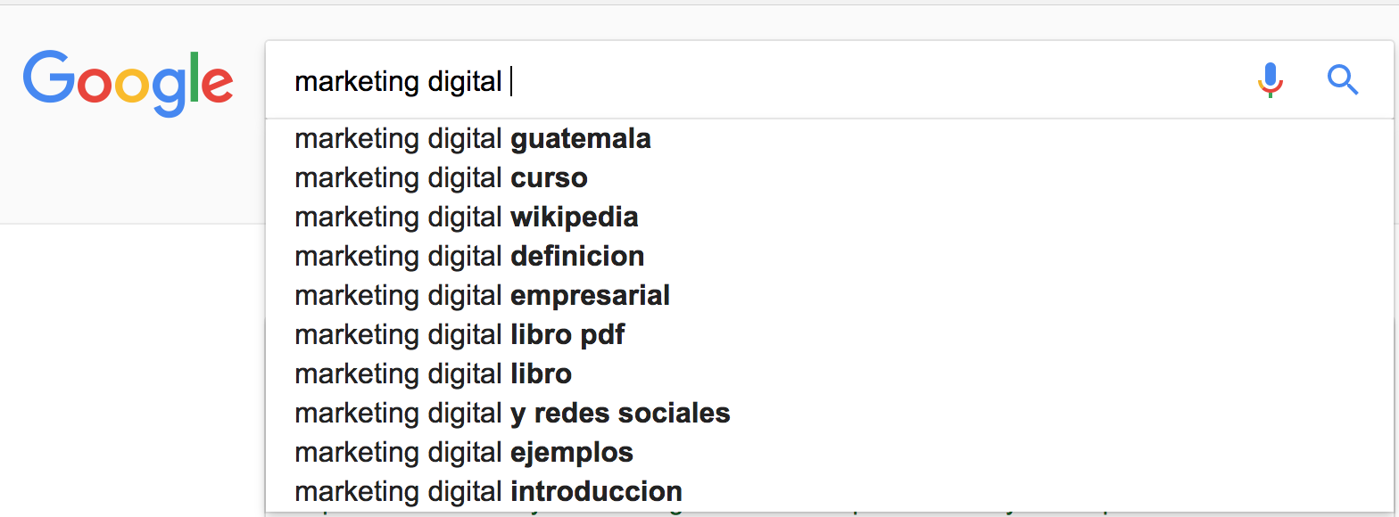Choose 'marketing digital y redes sociales'

[830, 414]
